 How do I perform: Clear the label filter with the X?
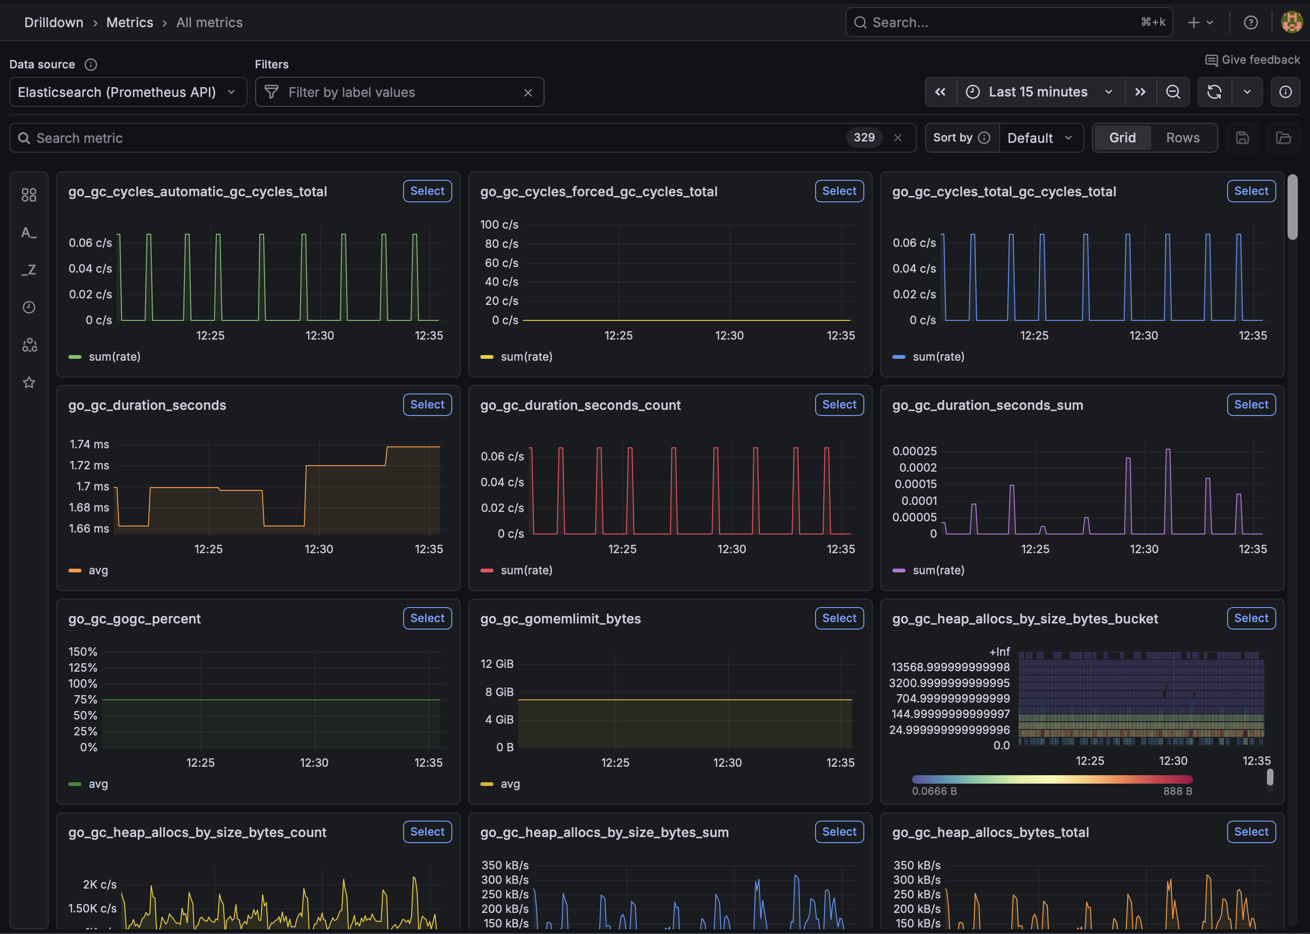[x=528, y=93]
